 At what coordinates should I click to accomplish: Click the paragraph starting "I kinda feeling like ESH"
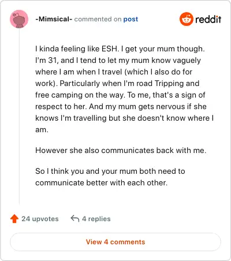tap(125, 89)
